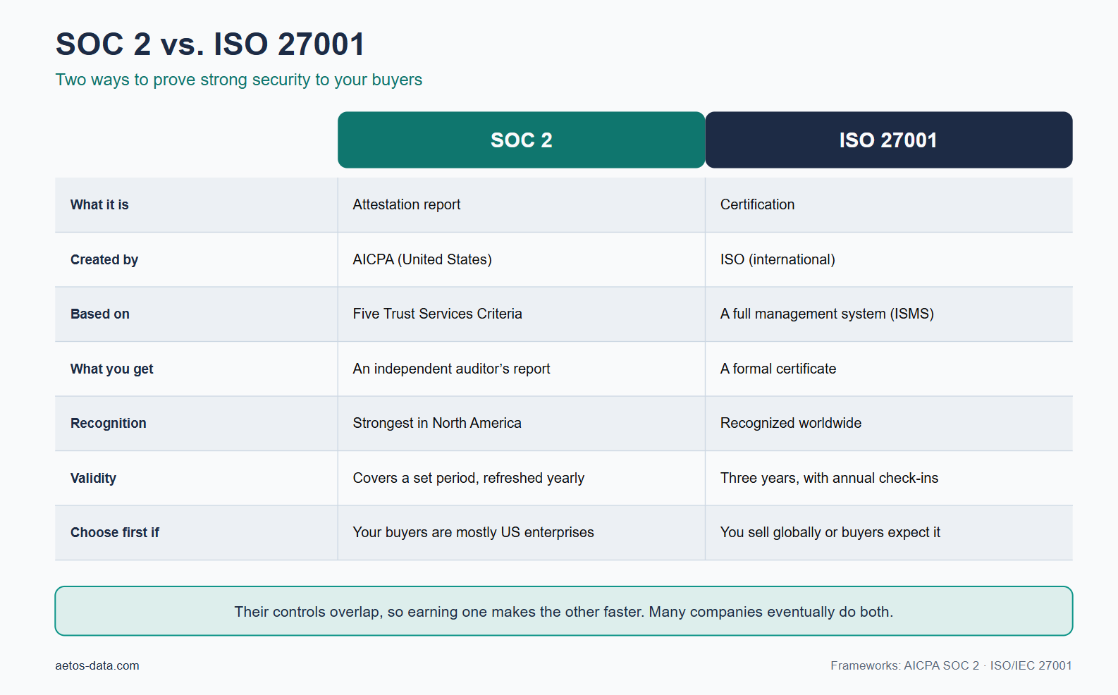The width and height of the screenshot is (1118, 695).
Task: Select the ISO 27001 column header
Action: coord(889,140)
